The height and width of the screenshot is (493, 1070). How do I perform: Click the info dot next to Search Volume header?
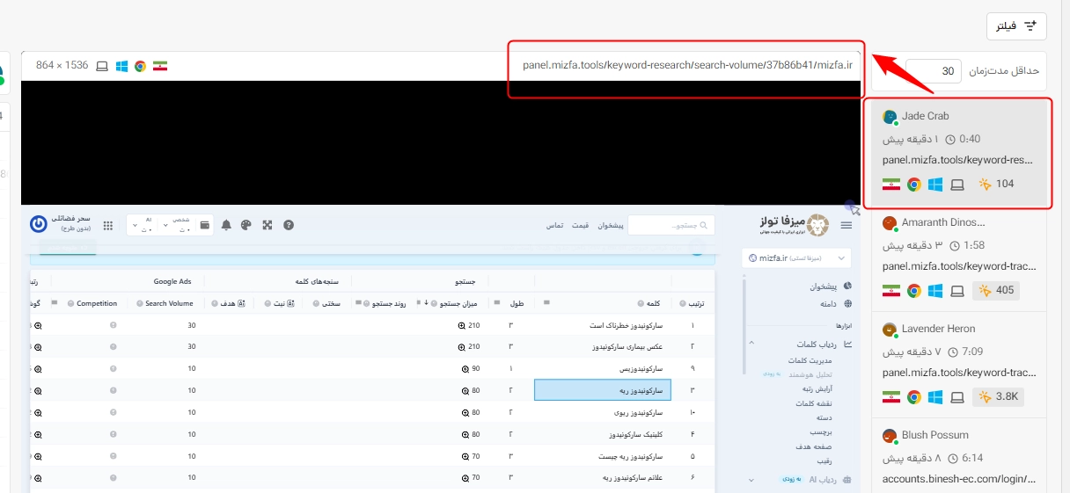[138, 303]
